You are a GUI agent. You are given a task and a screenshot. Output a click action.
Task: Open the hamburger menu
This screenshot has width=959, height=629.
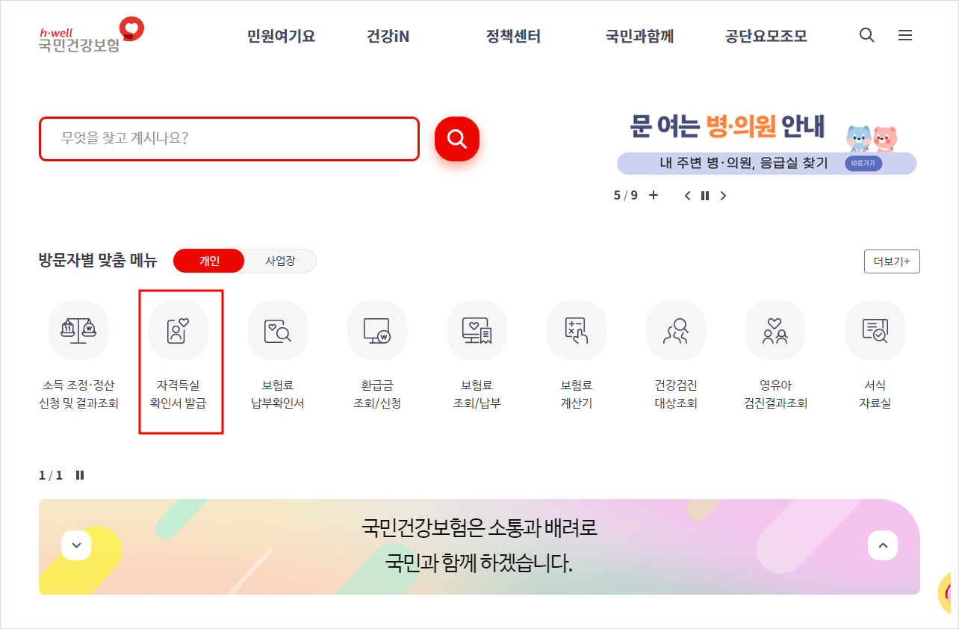pos(905,35)
